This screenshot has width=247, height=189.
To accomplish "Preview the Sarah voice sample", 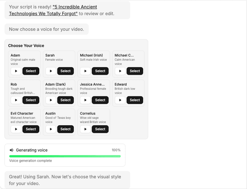I will coord(51,71).
